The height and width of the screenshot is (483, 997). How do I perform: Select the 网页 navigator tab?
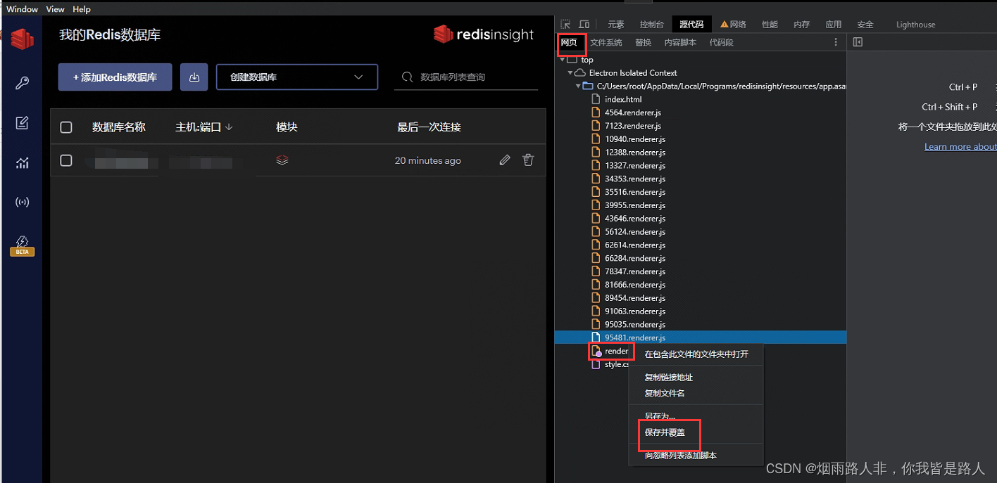click(569, 42)
